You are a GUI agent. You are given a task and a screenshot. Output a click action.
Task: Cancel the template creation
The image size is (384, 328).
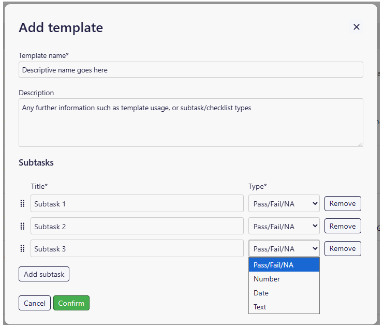click(35, 303)
